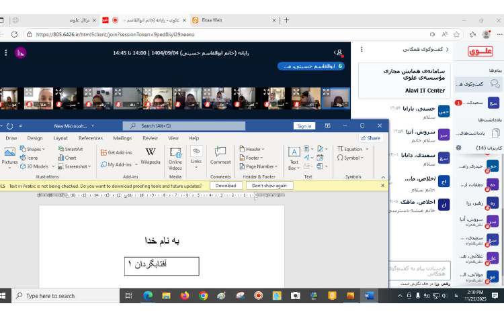This screenshot has height=322, width=504.
Task: Open Icons in the Word Illustrations group
Action: click(29, 158)
